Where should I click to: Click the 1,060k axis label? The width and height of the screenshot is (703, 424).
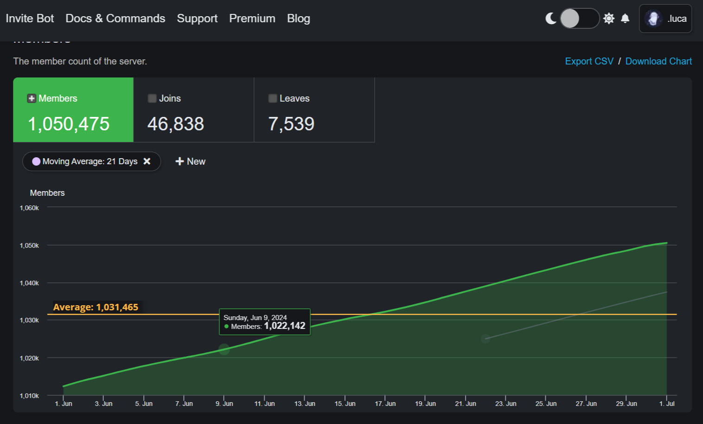(x=29, y=208)
